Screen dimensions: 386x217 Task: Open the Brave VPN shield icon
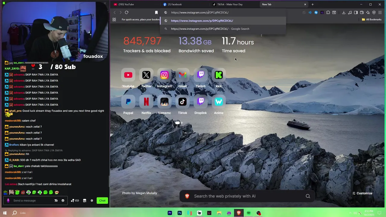(374, 12)
